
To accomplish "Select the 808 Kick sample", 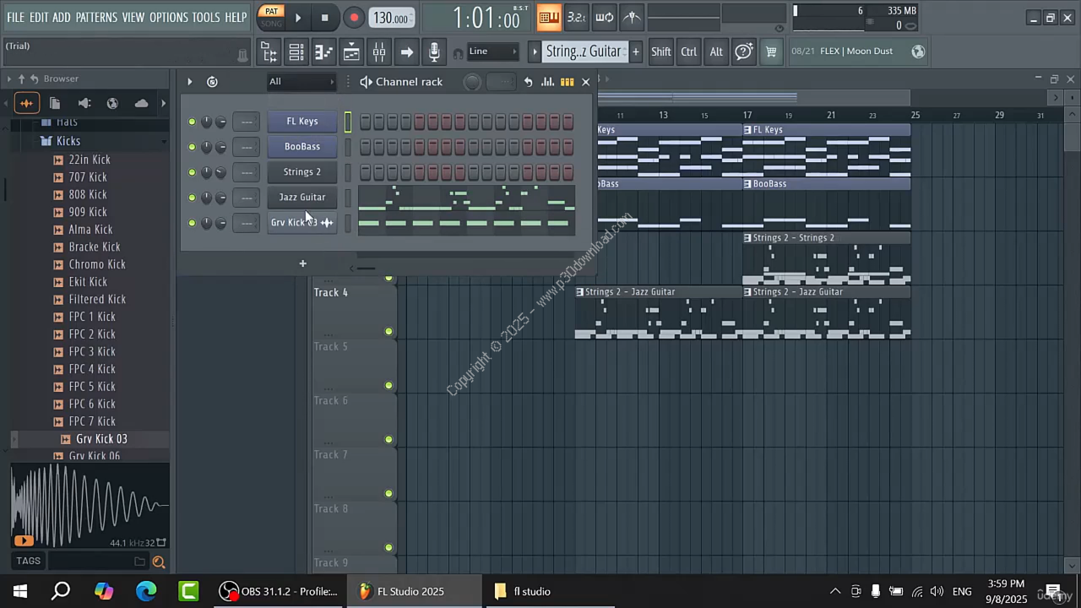I will point(88,194).
